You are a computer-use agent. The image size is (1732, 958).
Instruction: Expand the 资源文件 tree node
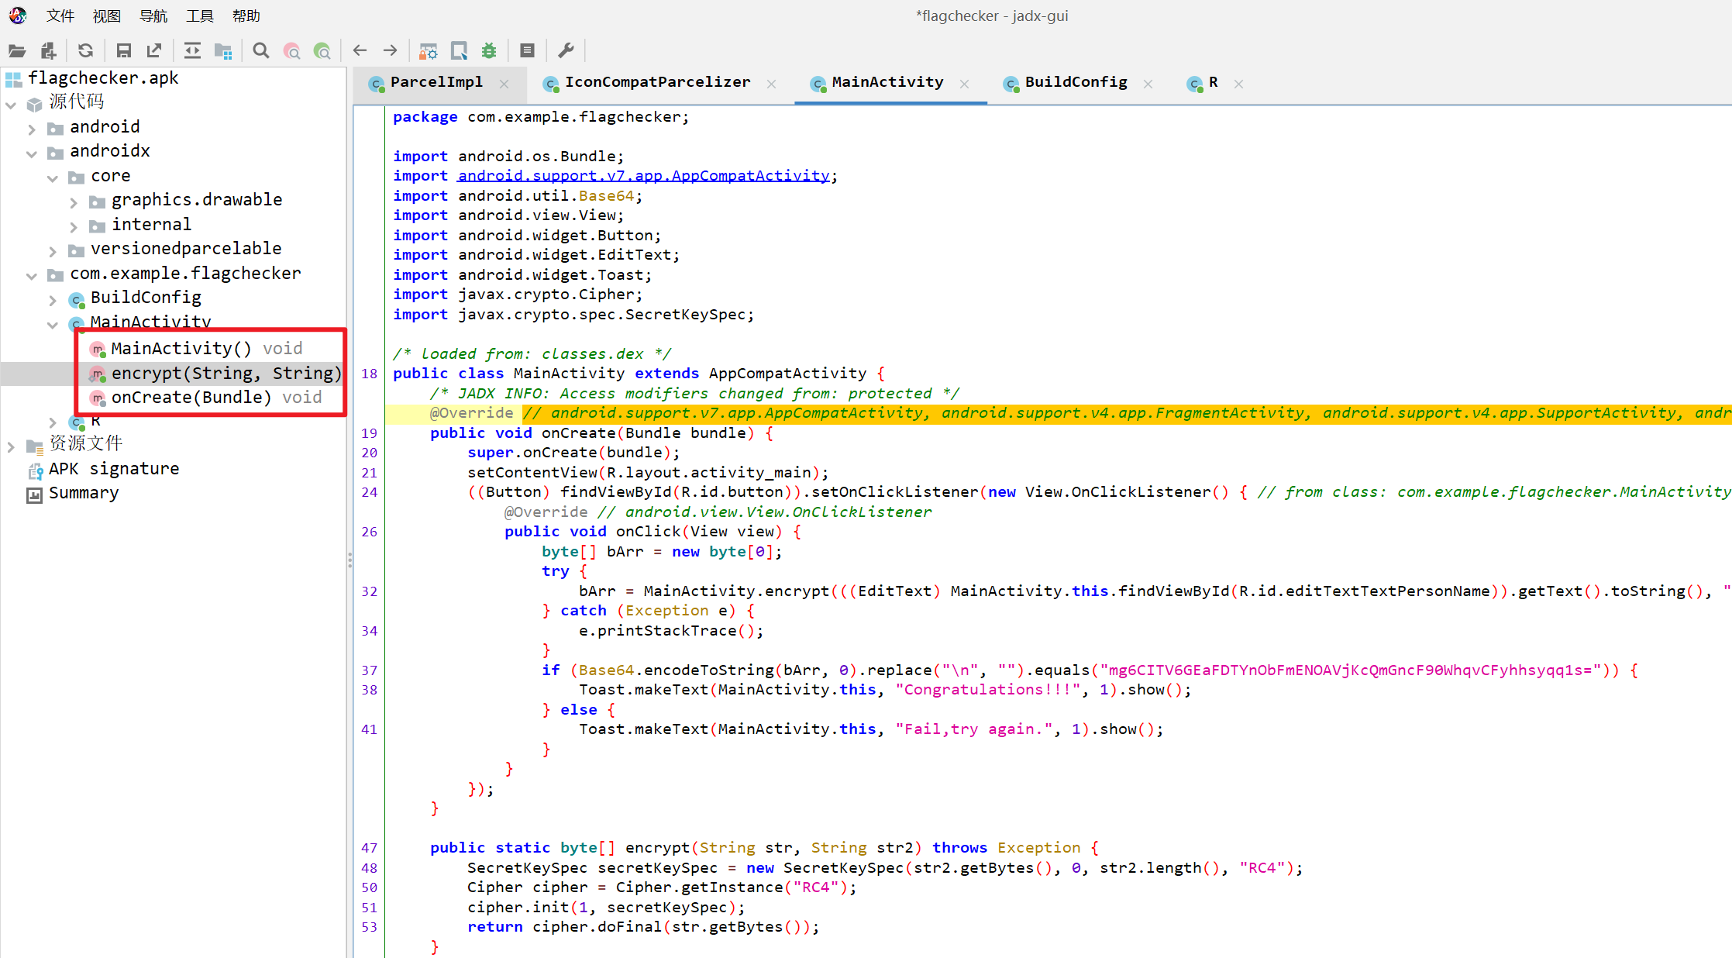coord(11,446)
